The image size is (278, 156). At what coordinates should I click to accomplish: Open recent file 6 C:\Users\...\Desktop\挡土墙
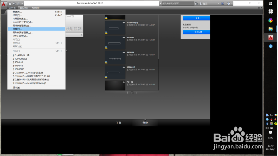(x=36, y=73)
